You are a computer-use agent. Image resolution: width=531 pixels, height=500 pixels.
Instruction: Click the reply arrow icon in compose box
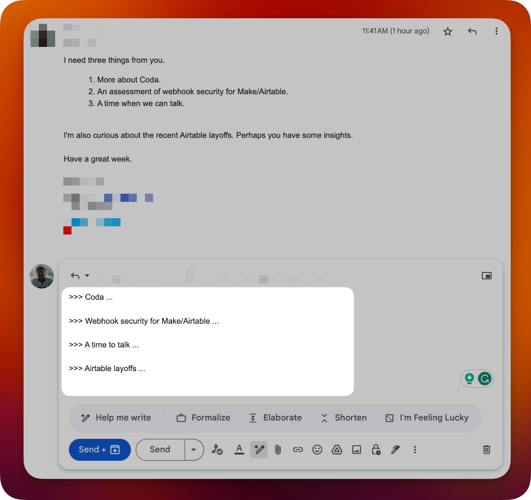[x=75, y=276]
